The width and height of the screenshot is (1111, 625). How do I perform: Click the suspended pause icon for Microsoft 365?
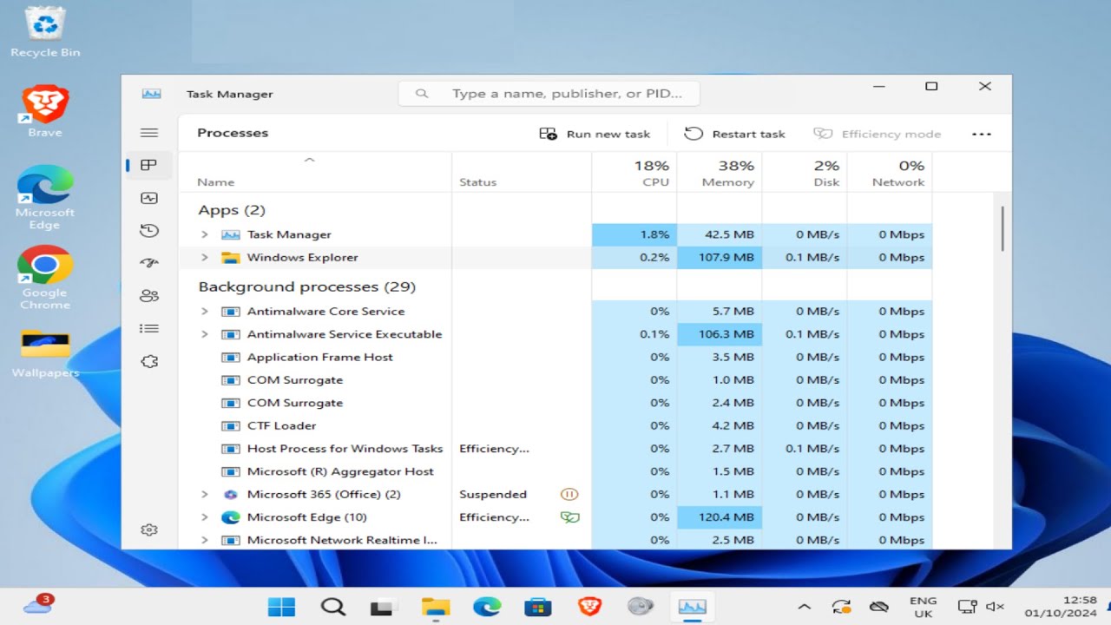pos(569,494)
